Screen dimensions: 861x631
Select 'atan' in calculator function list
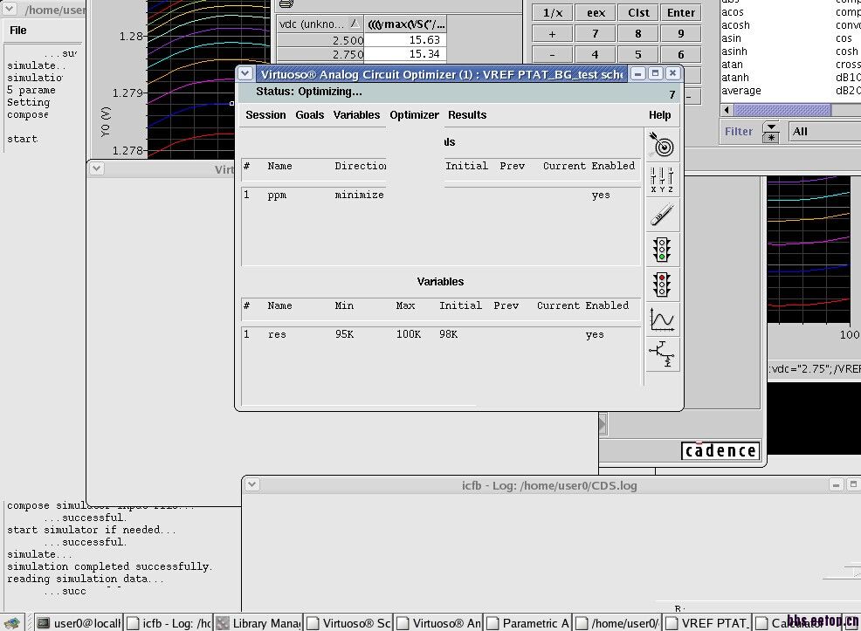(x=732, y=65)
